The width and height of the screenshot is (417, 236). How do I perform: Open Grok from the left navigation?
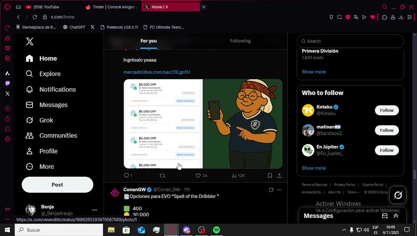39,120
